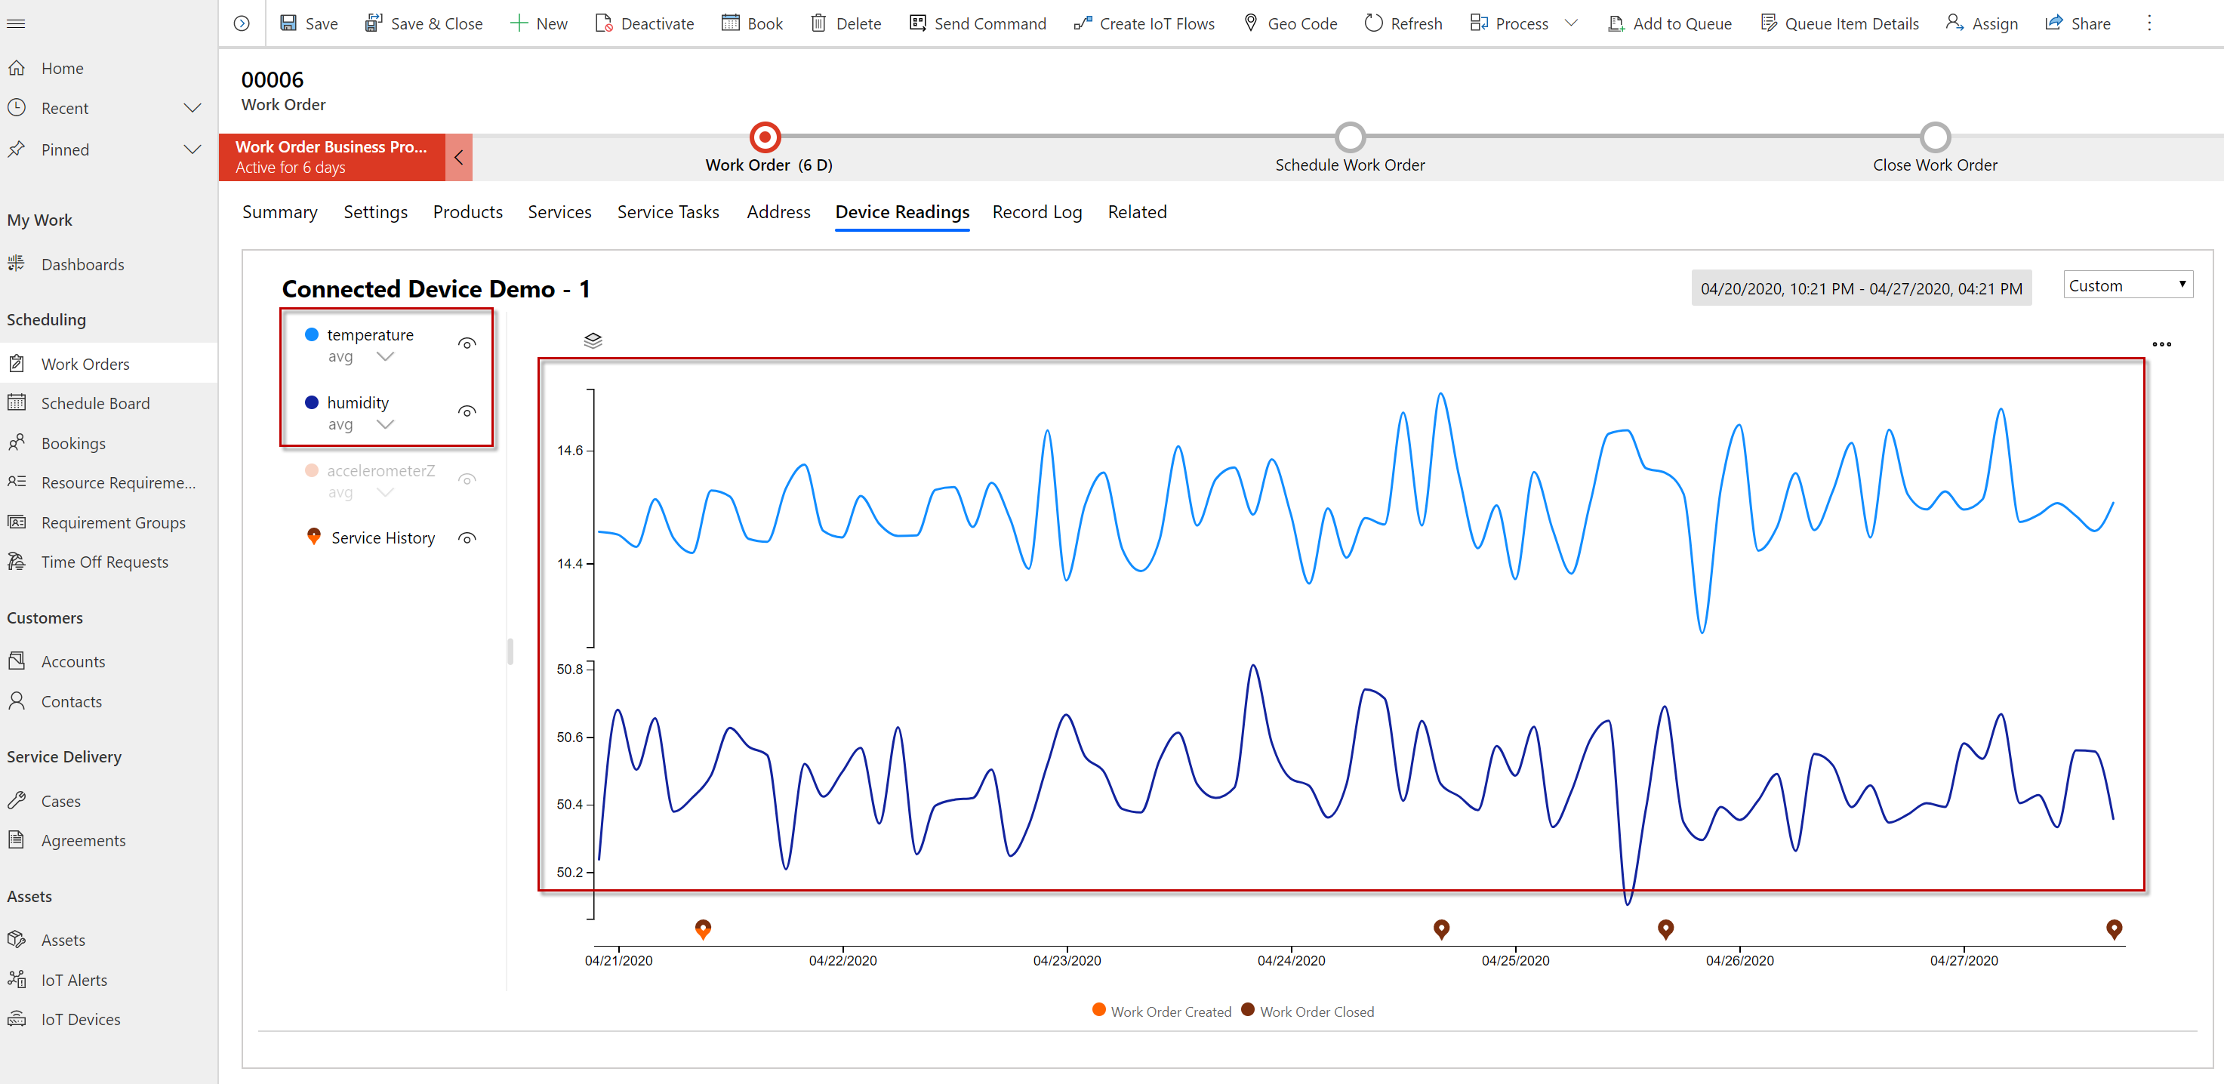Select the Device Readings tab
This screenshot has width=2224, height=1084.
click(904, 211)
